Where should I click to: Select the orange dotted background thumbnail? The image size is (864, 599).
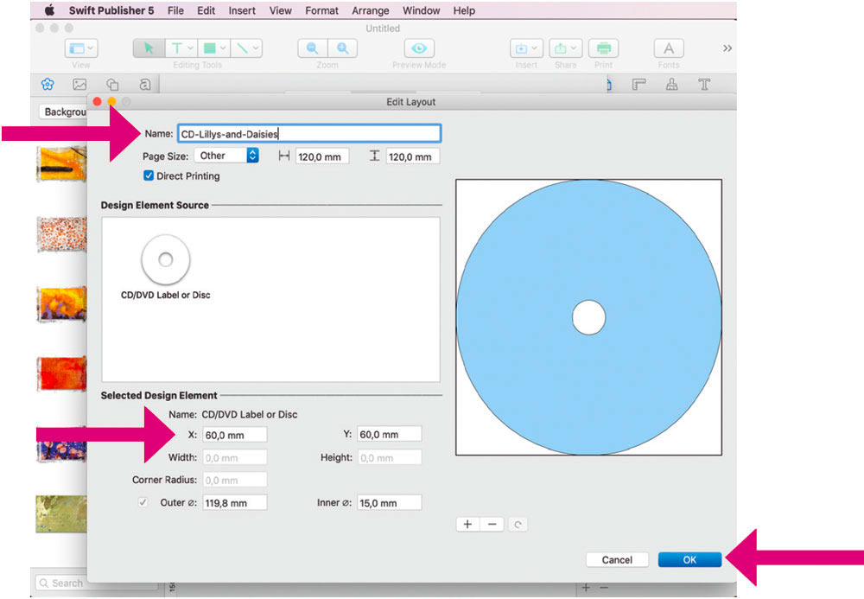click(61, 234)
